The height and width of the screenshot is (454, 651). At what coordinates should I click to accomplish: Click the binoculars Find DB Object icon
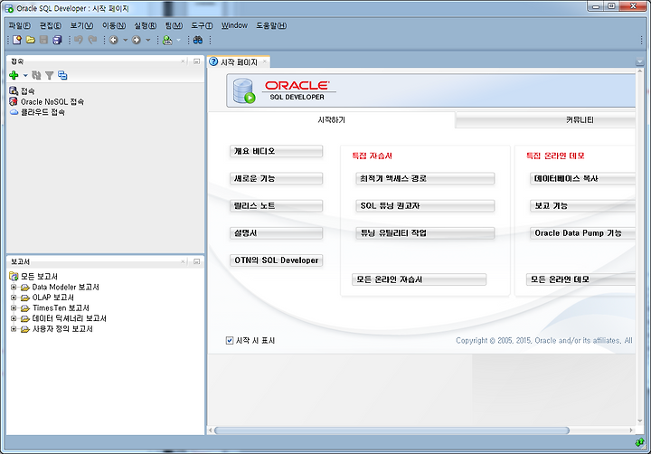(x=198, y=40)
